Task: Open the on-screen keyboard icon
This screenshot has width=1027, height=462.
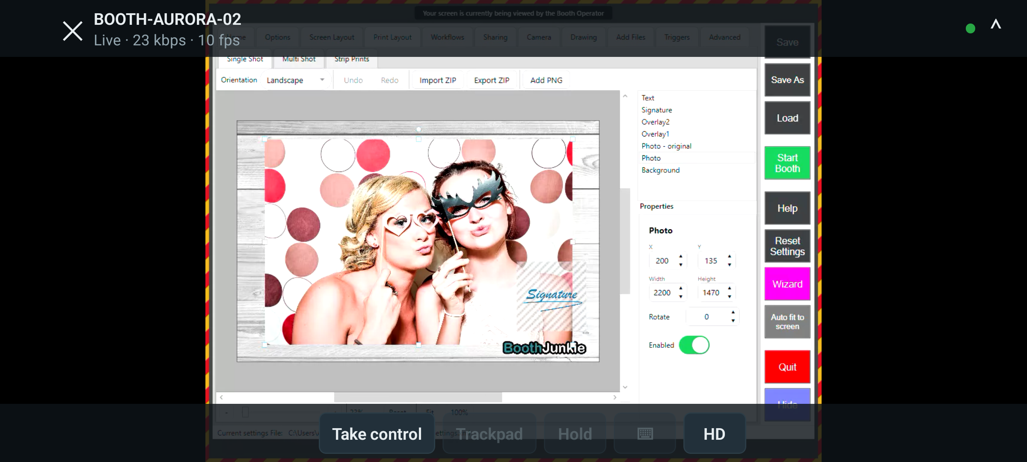Action: [645, 434]
